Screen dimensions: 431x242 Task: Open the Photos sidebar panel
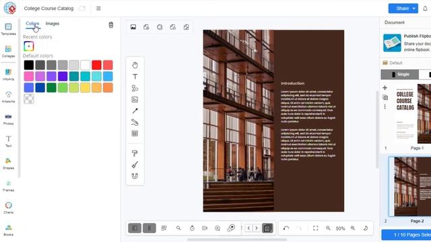click(8, 120)
